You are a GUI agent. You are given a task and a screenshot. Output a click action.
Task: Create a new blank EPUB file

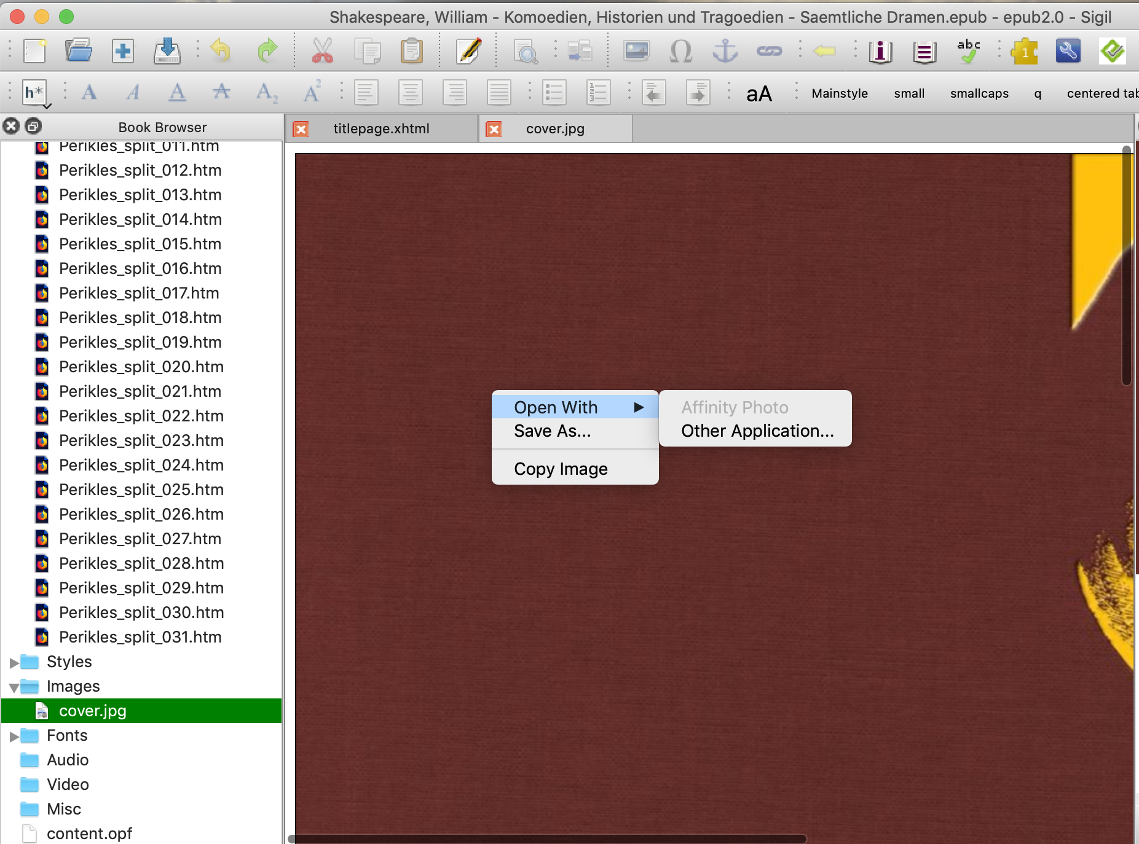pyautogui.click(x=34, y=51)
